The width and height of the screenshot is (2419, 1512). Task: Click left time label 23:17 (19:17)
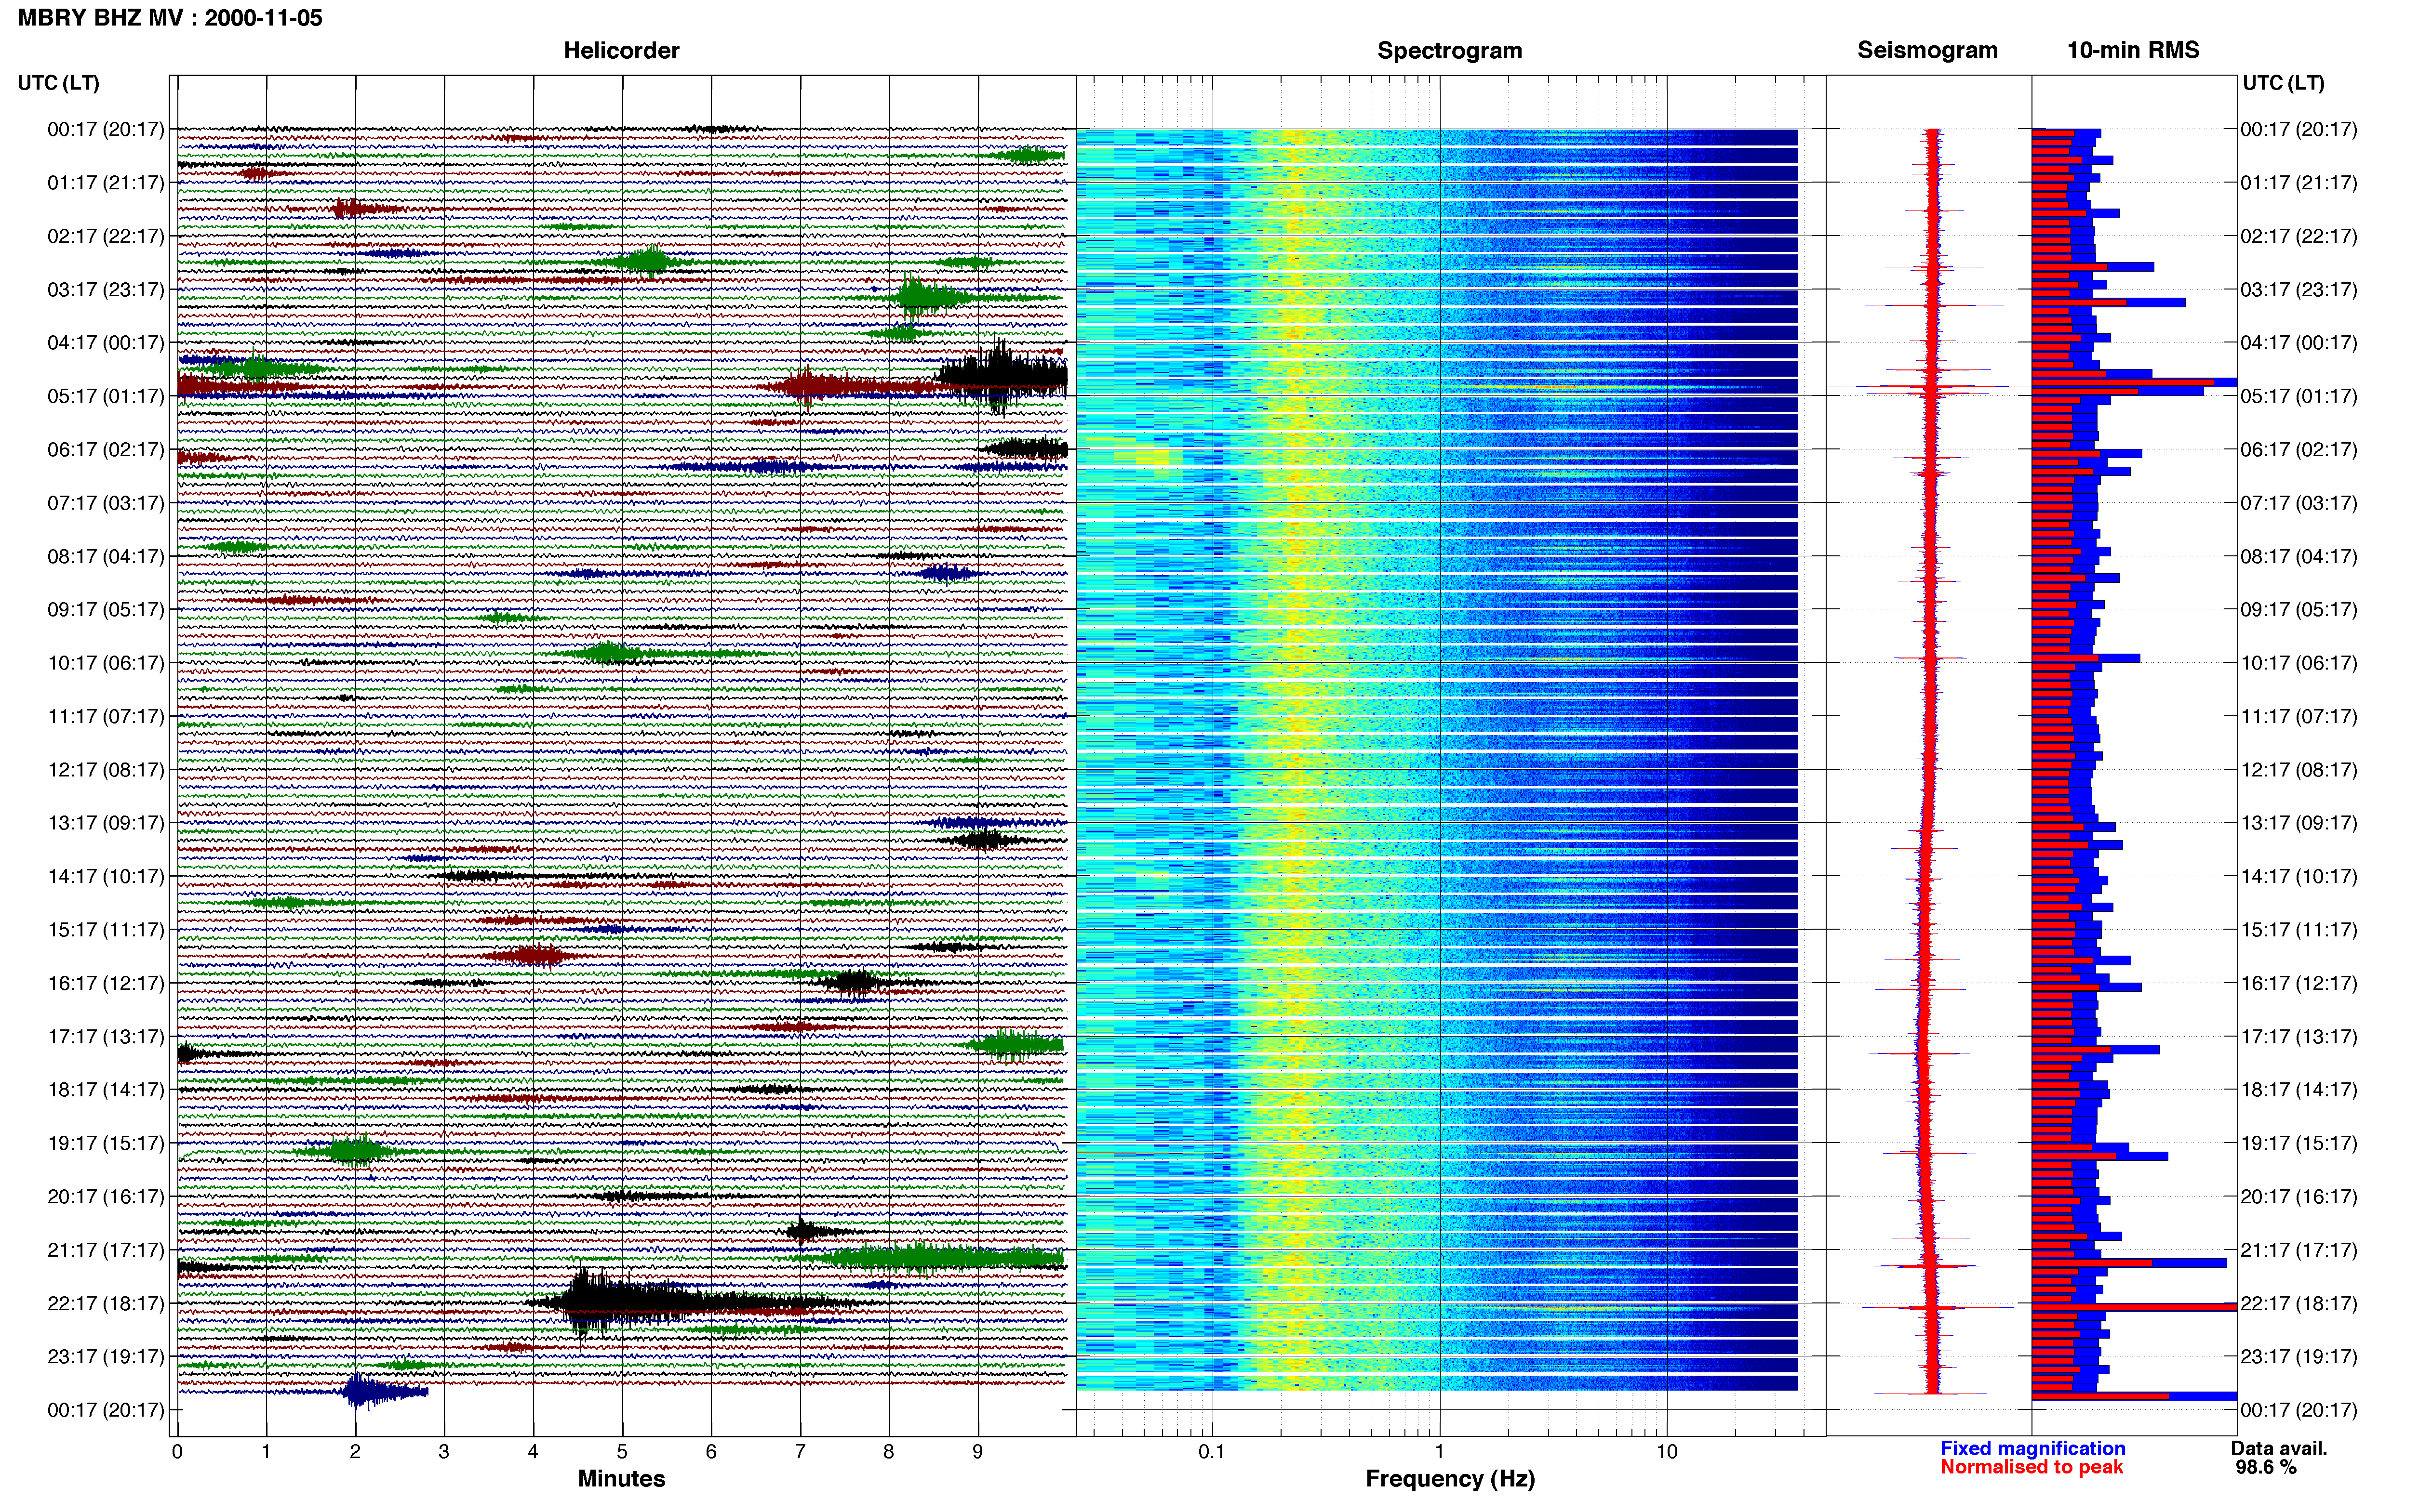point(105,1356)
